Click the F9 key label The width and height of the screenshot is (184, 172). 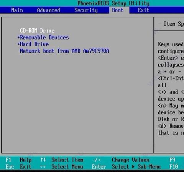pyautogui.click(x=172, y=160)
